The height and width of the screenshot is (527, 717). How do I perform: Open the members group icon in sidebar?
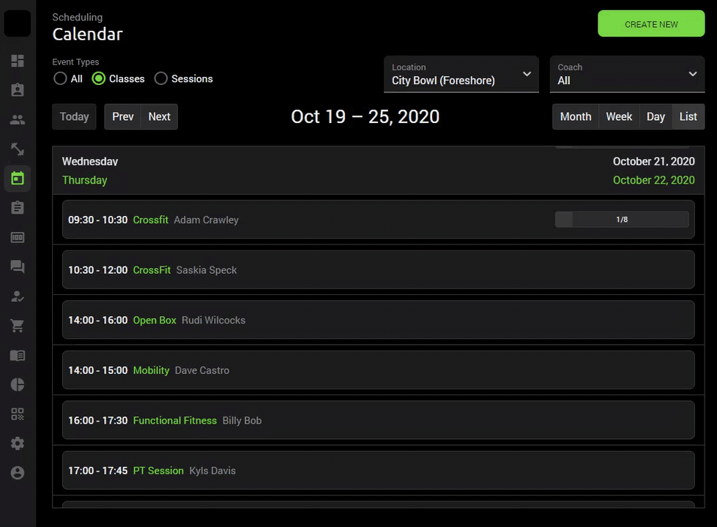[x=18, y=120]
